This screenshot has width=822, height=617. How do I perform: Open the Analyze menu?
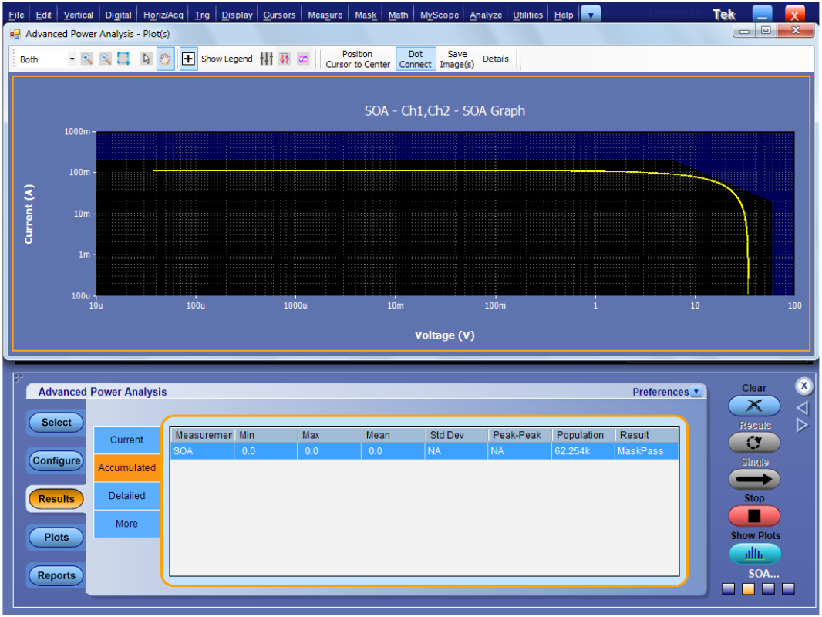(x=485, y=13)
